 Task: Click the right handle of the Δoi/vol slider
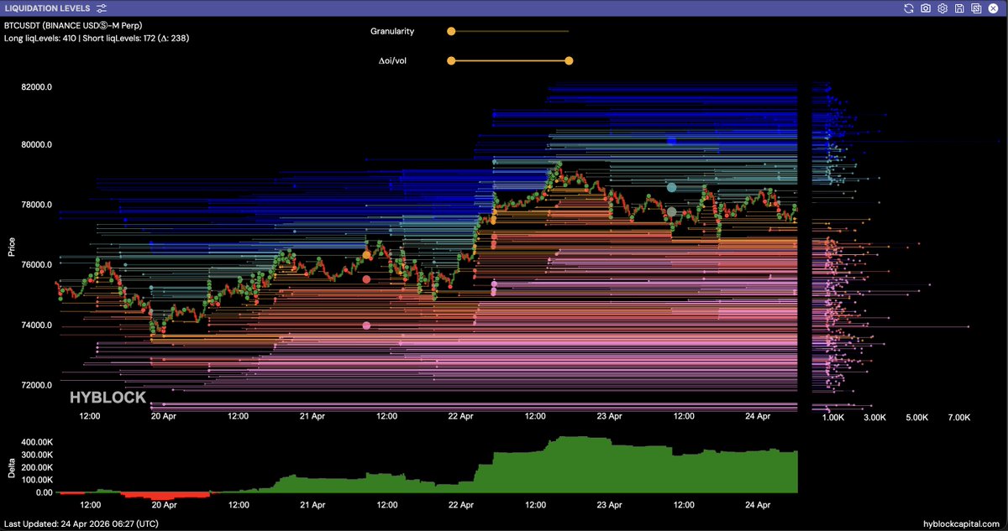tap(569, 60)
